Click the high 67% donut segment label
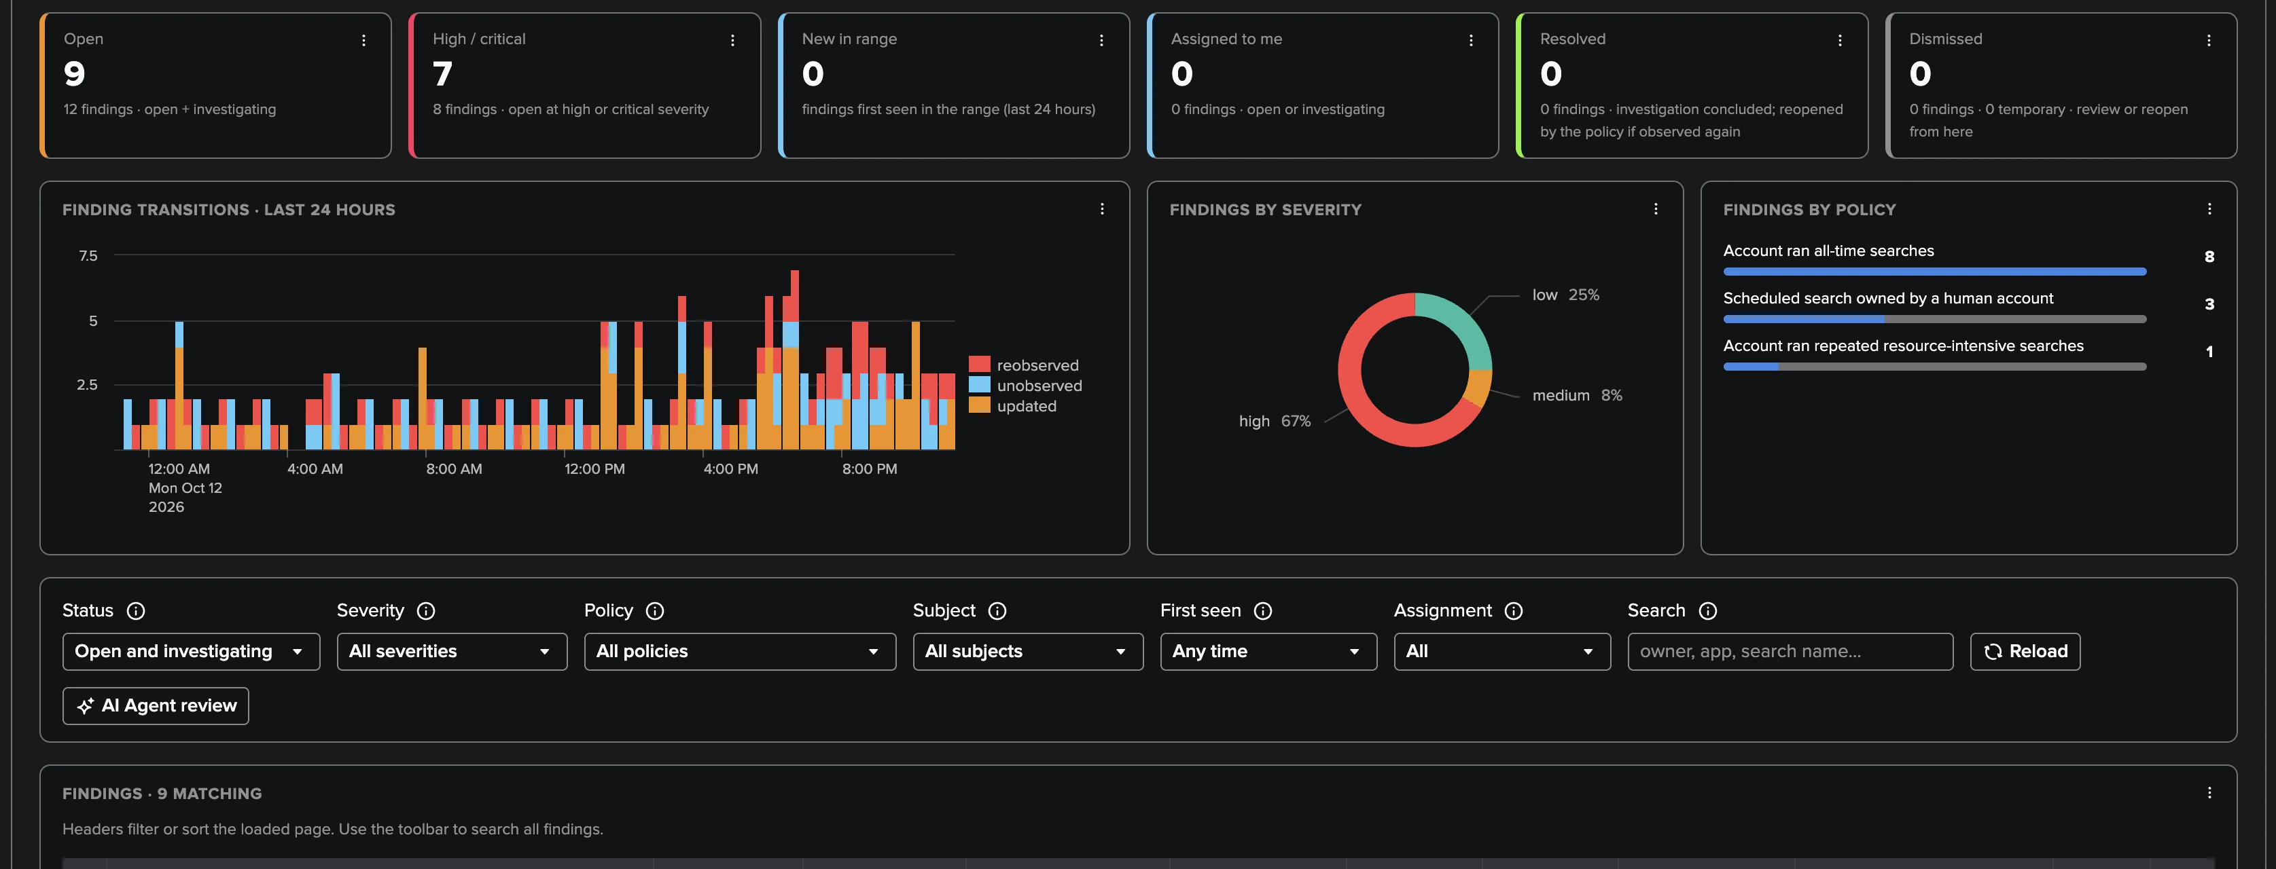This screenshot has height=869, width=2276. pyautogui.click(x=1274, y=421)
